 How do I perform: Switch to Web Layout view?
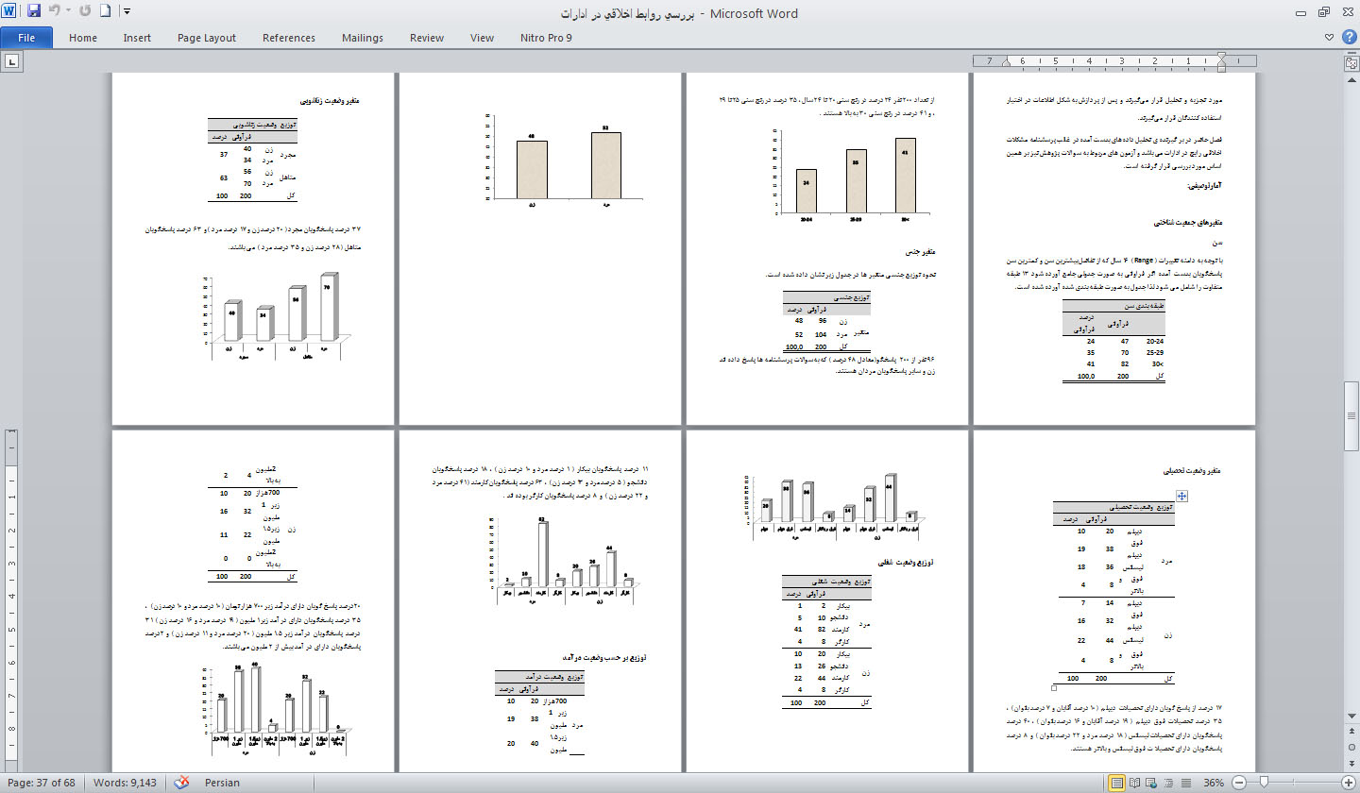(x=1152, y=783)
